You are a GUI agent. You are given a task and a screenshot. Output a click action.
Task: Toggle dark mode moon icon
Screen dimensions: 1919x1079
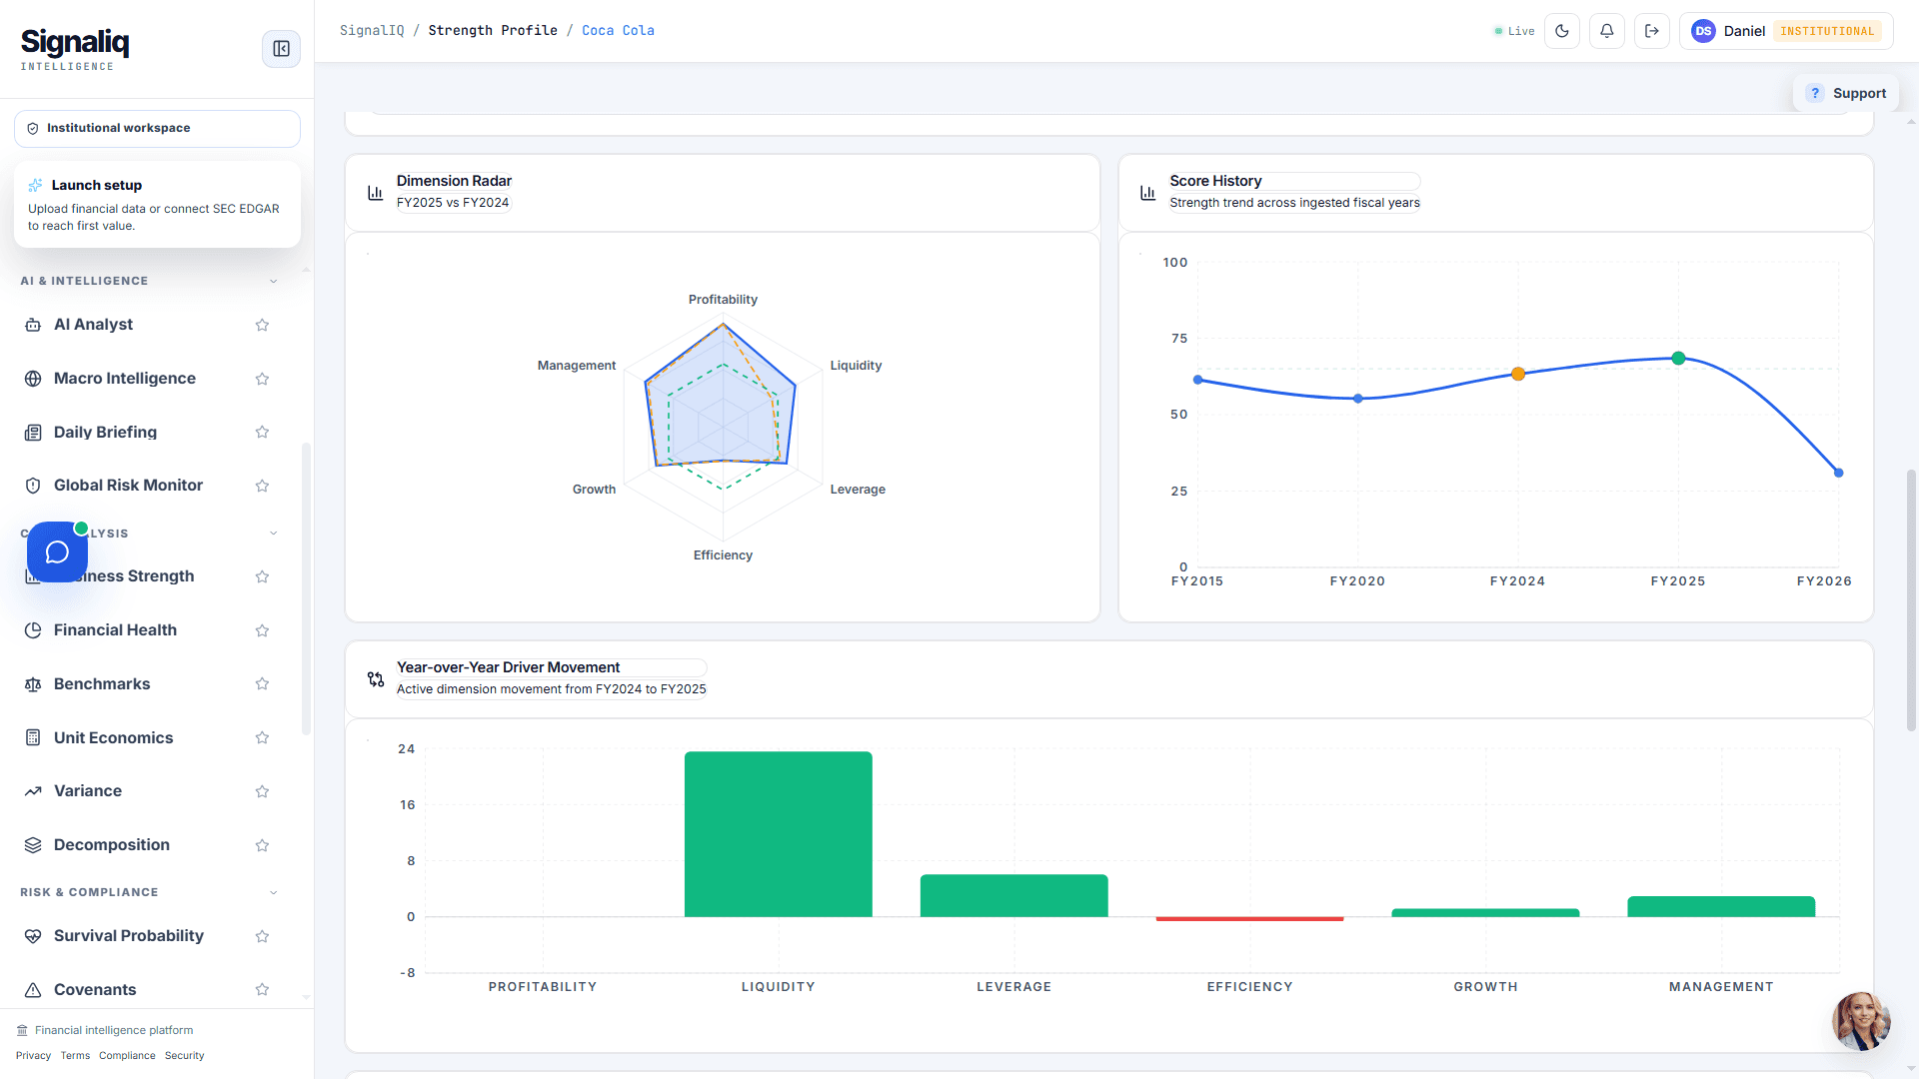1562,31
